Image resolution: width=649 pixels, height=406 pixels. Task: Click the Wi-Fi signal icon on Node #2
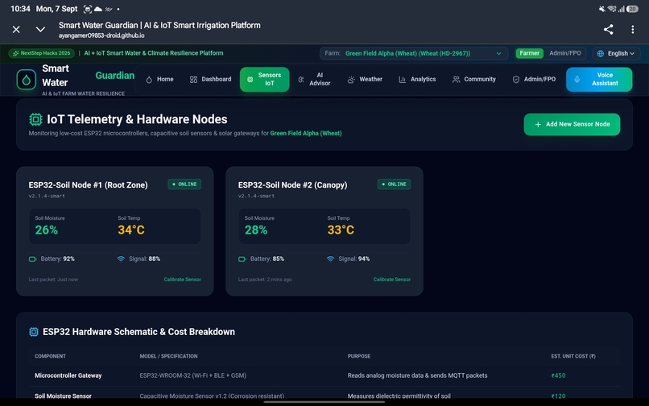coord(330,259)
